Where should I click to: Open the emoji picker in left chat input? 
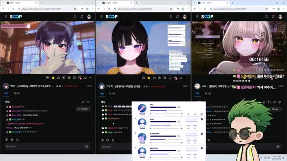point(87,146)
